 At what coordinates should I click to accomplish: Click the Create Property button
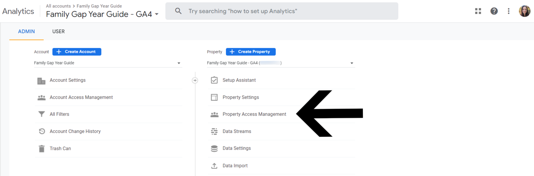click(x=251, y=52)
